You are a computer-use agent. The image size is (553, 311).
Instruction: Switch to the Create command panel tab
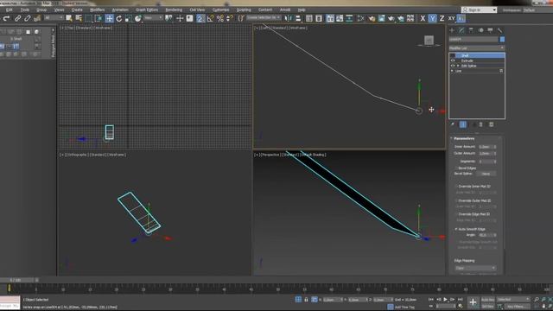(452, 30)
